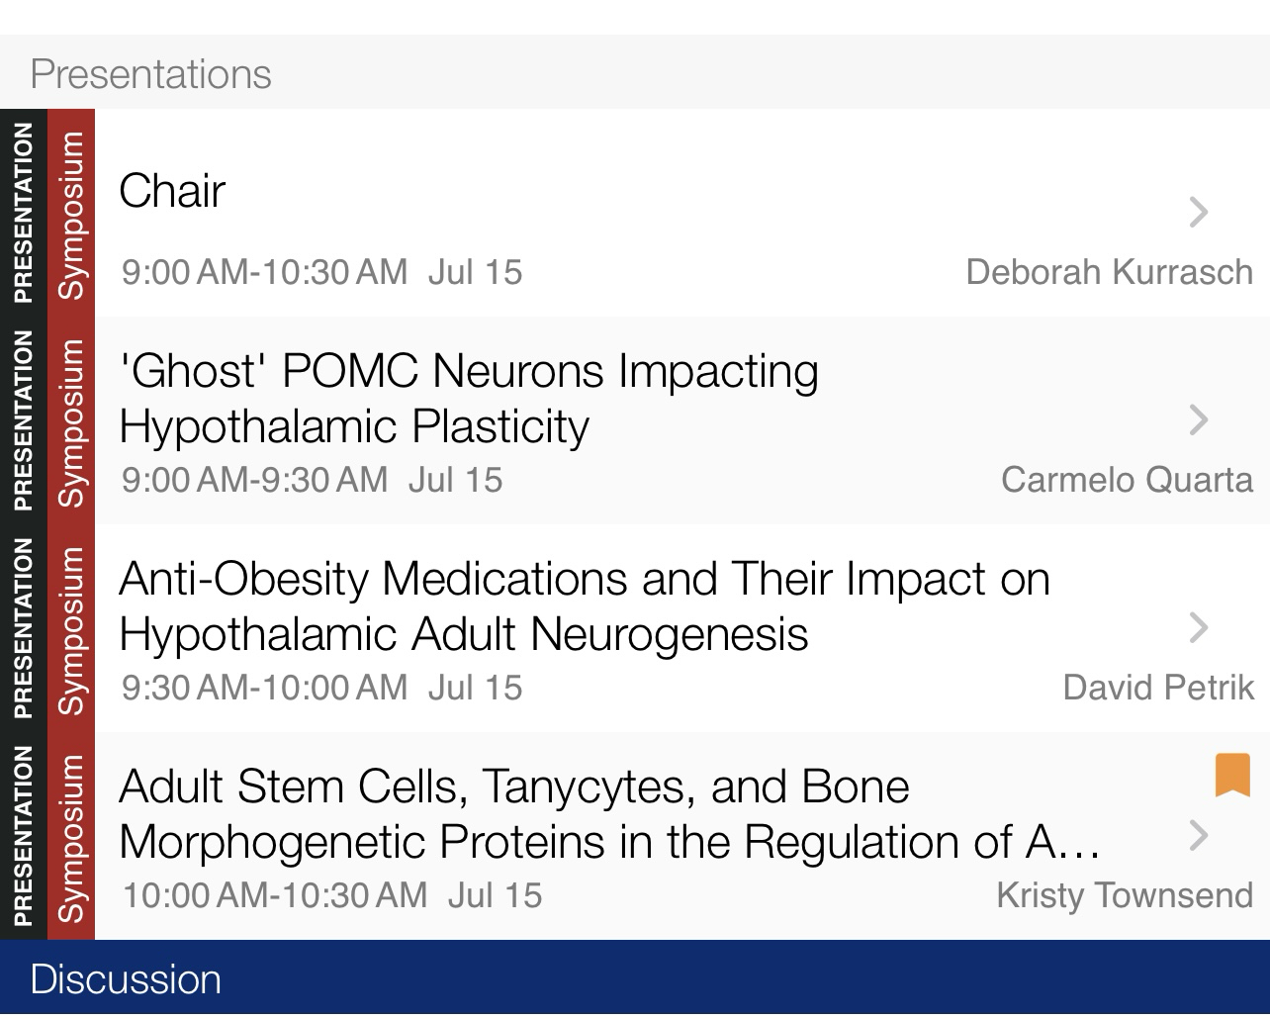This screenshot has height=1019, width=1270.
Task: Expand the 'Ghost' POMC Neurons chevron
Action: click(1199, 419)
